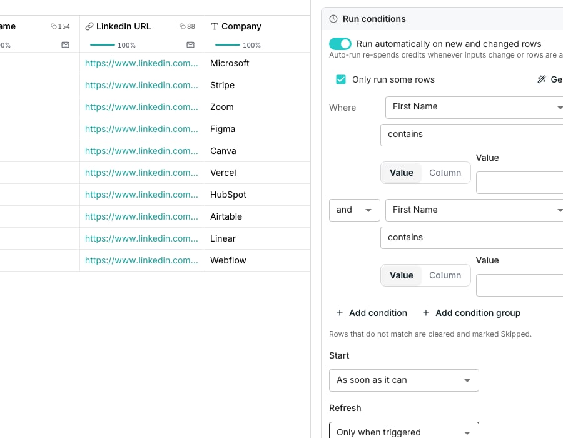The image size is (563, 438).
Task: Select the Microsoft company cell
Action: [258, 63]
